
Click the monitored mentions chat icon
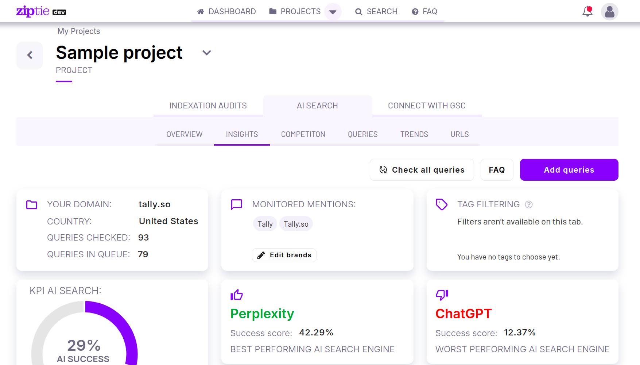237,204
